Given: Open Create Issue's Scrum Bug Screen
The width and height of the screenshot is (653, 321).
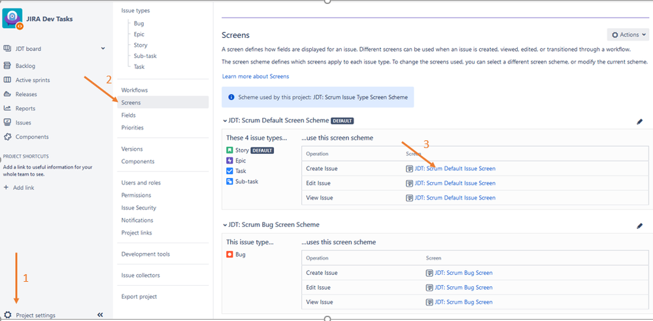Looking at the screenshot, I should pyautogui.click(x=463, y=273).
